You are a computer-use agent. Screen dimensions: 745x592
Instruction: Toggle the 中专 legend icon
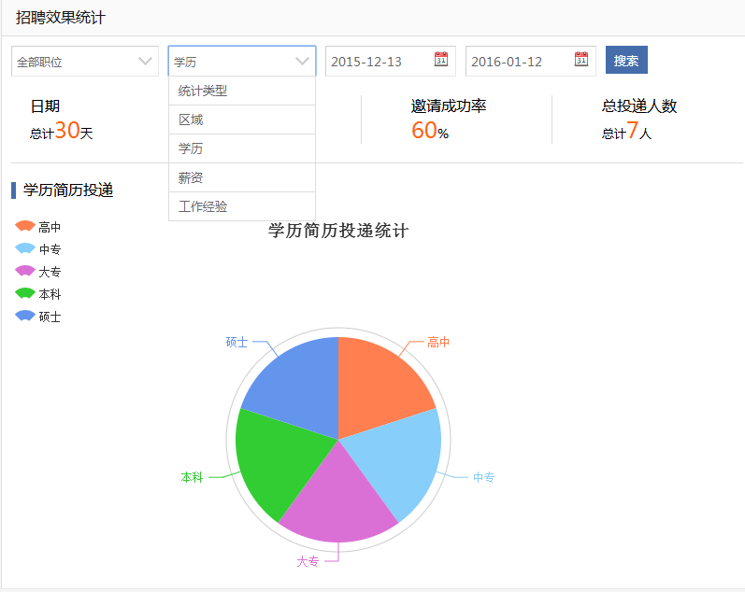coord(24,248)
